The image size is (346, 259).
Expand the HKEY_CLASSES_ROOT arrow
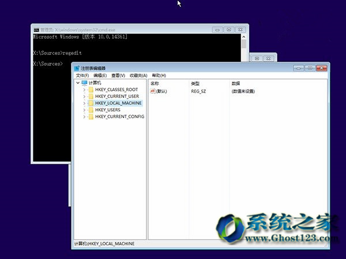click(84, 90)
